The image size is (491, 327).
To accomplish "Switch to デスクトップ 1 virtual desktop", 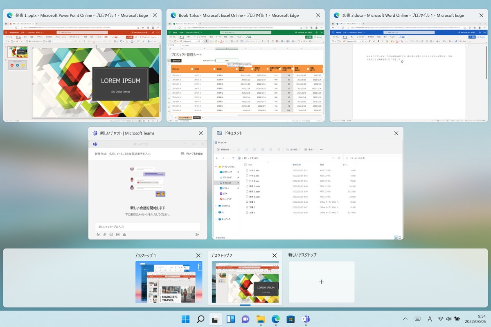I will [x=169, y=282].
